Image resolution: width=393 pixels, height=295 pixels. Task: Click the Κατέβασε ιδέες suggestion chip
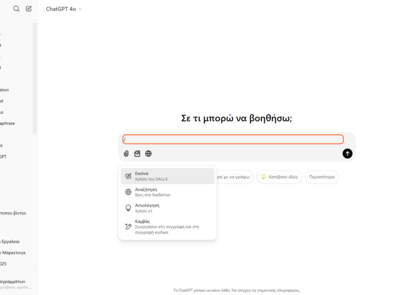280,177
